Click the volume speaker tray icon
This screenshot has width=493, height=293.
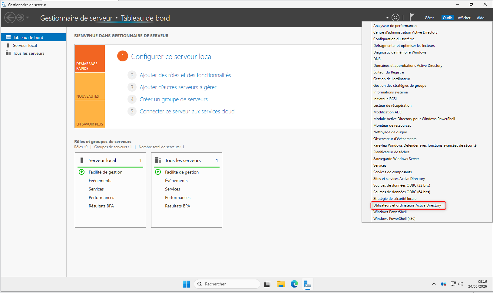tap(461, 284)
